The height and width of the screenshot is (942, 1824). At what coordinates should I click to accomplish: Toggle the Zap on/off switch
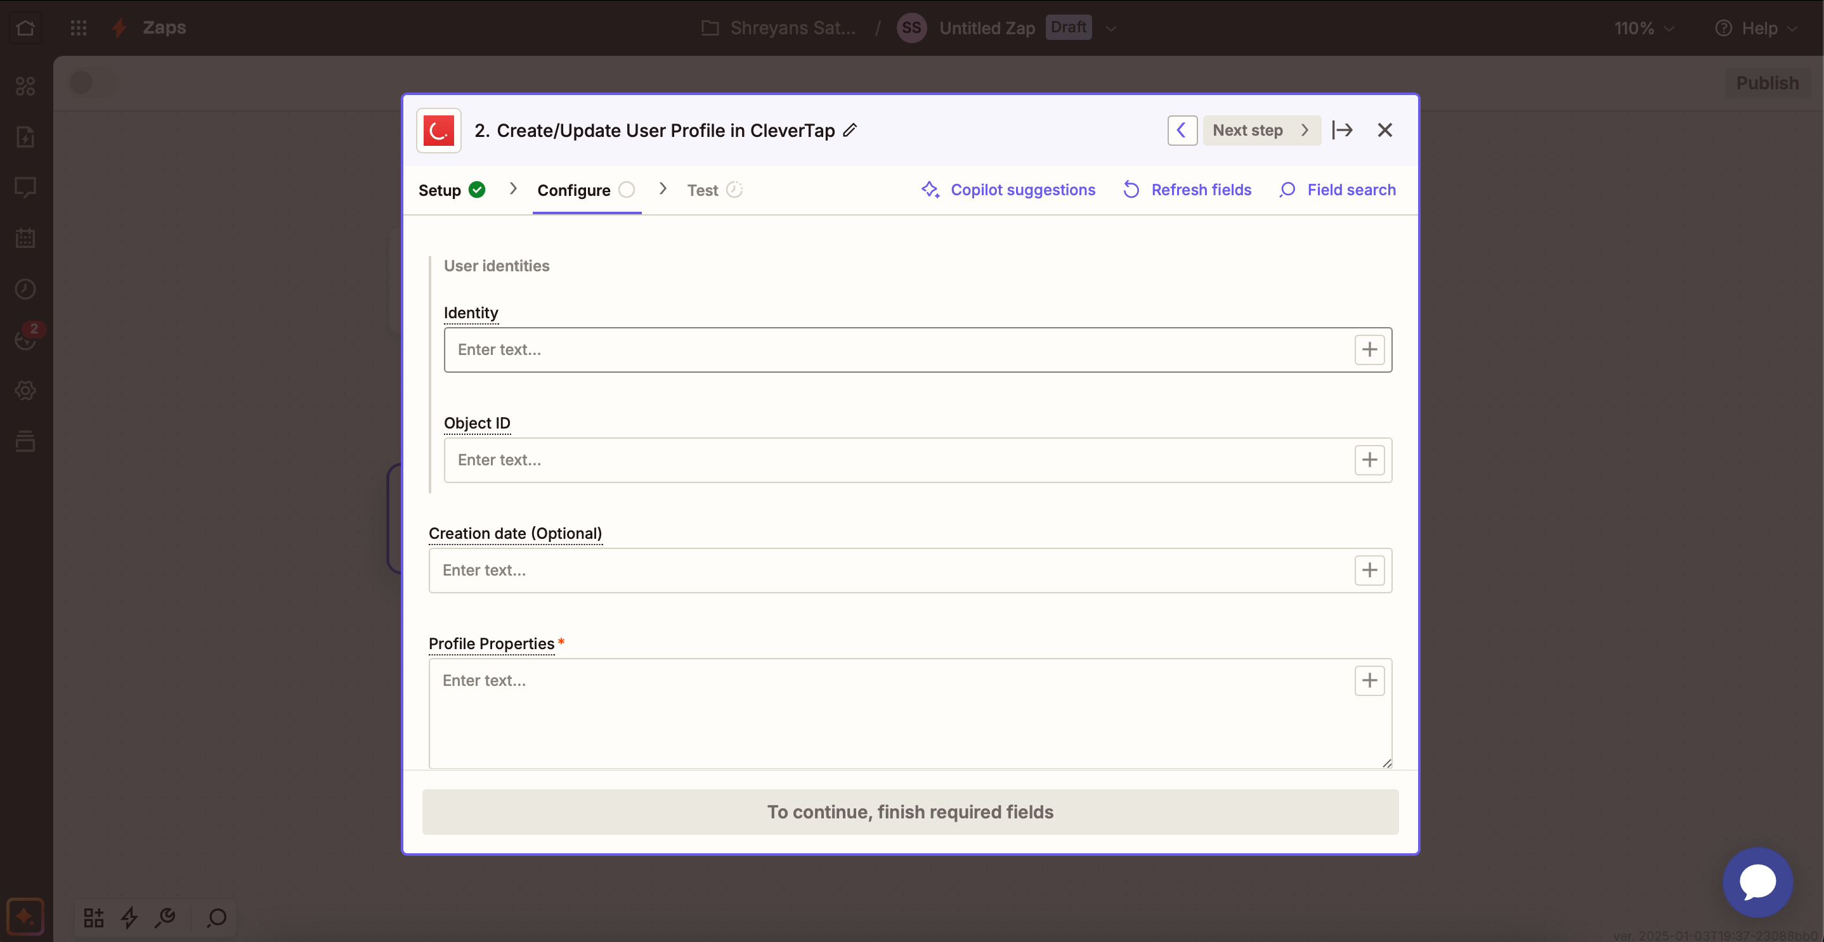point(93,83)
